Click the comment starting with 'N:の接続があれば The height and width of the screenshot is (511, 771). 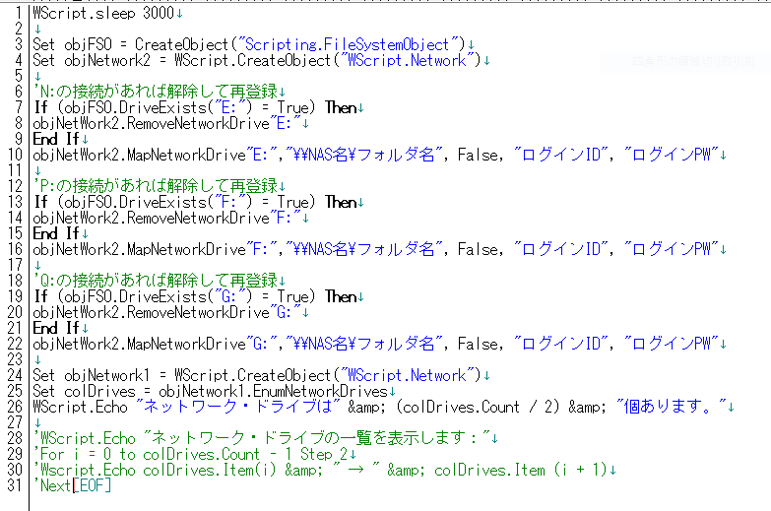pyautogui.click(x=156, y=92)
